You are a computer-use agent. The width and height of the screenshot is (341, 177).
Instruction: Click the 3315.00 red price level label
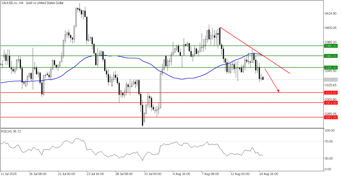point(331,93)
